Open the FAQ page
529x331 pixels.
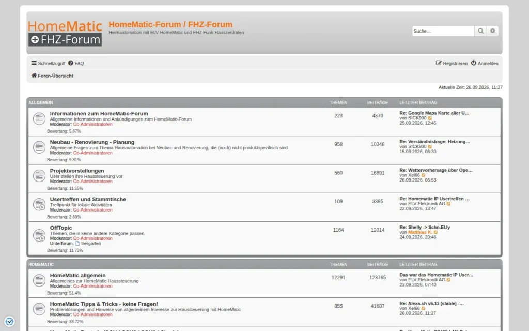pos(76,63)
